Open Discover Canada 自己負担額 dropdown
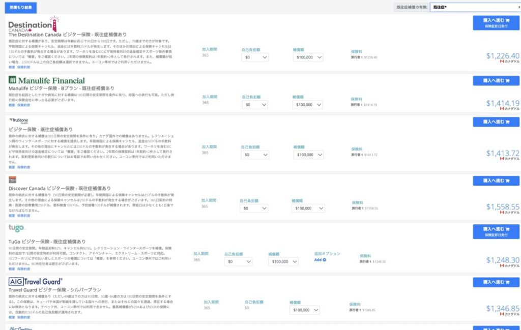The height and width of the screenshot is (330, 521). 254,208
